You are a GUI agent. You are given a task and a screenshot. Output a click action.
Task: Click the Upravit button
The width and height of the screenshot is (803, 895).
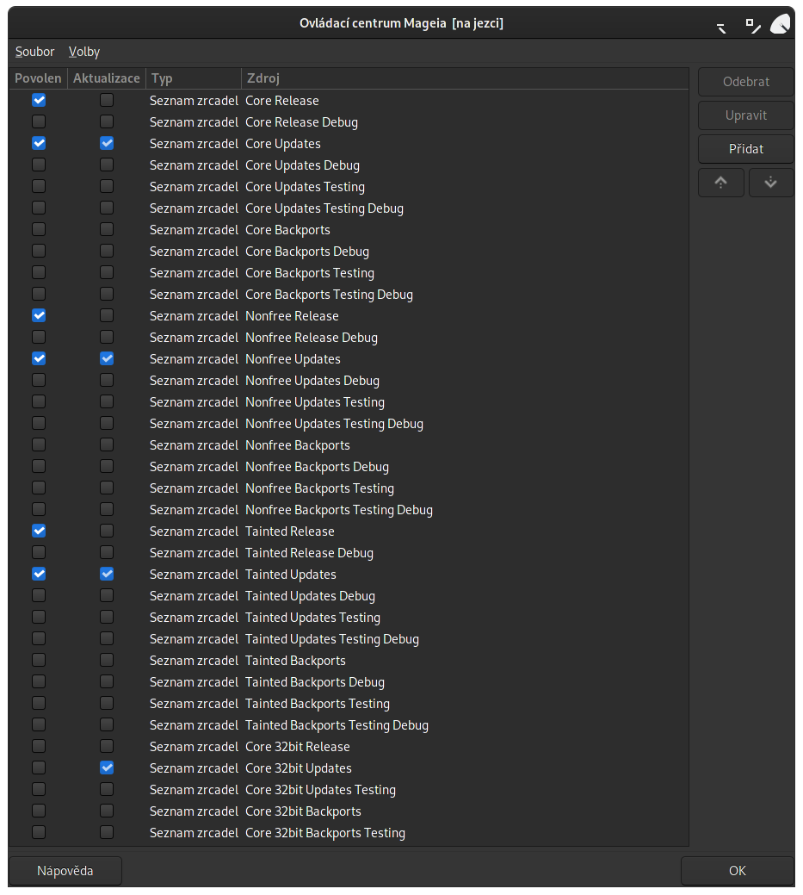click(x=746, y=115)
